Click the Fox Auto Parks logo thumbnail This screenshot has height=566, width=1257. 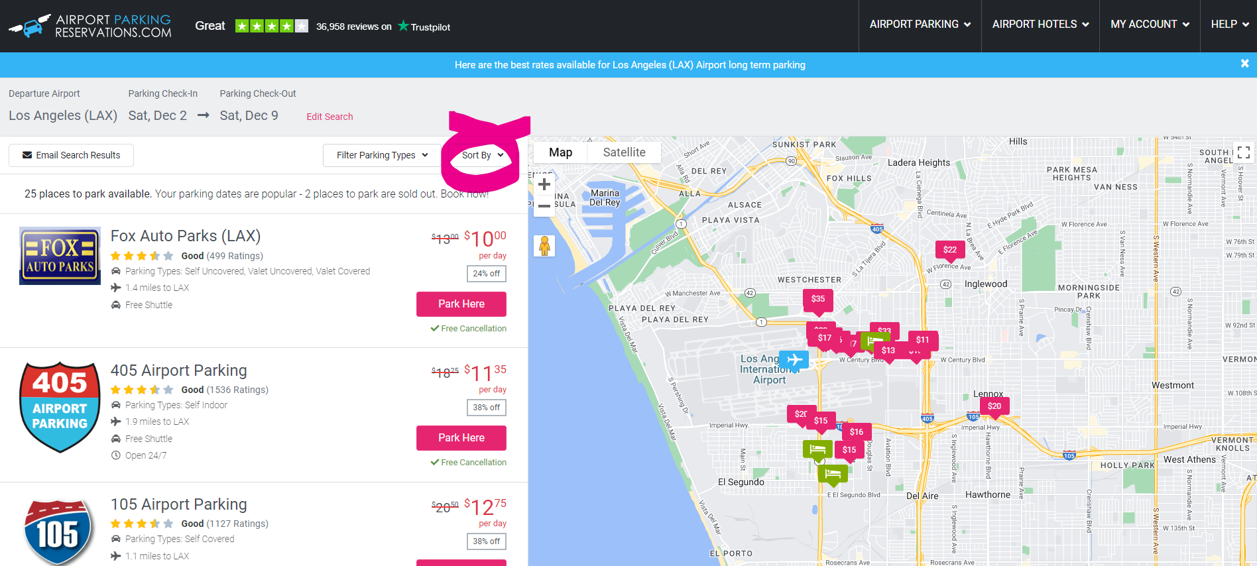click(60, 256)
